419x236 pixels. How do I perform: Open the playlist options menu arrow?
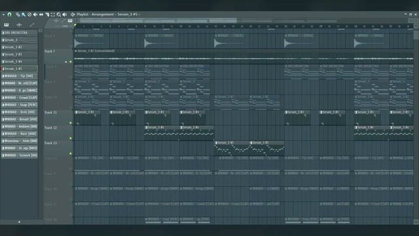pos(3,14)
